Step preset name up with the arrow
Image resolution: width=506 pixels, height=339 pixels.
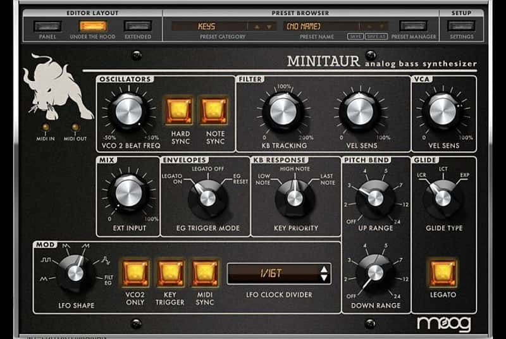coord(369,27)
